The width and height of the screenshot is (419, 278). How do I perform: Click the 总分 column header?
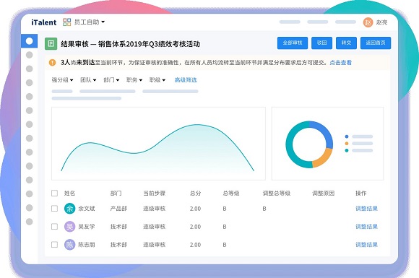[x=195, y=193]
